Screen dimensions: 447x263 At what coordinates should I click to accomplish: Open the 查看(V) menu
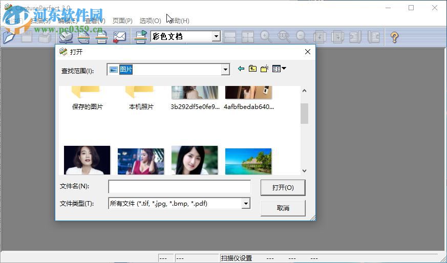[95, 21]
